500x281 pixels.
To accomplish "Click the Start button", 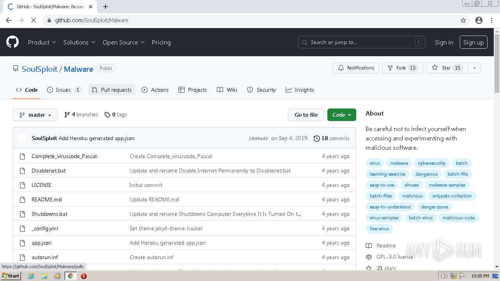I will (x=11, y=276).
